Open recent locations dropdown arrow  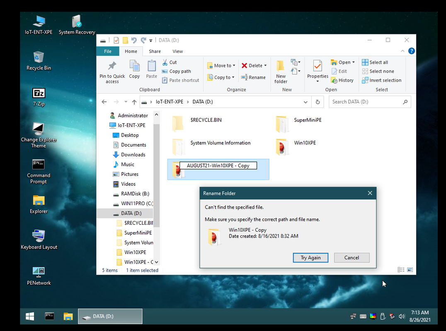click(x=126, y=102)
